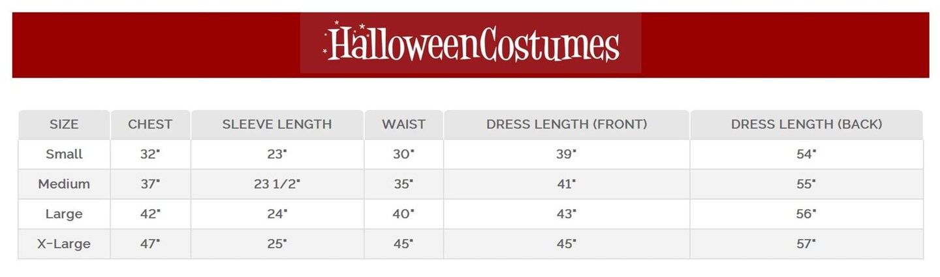The image size is (940, 277).
Task: Click the Small chest value 32"
Action: 150,154
